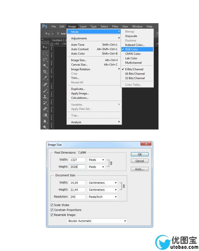199x251 pixels.
Task: Choose Auto Tone
Action: tap(94, 45)
